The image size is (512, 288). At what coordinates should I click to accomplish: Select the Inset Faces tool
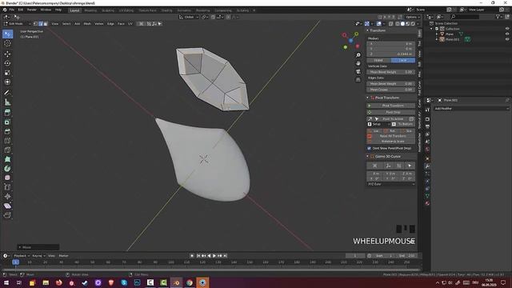(7, 122)
